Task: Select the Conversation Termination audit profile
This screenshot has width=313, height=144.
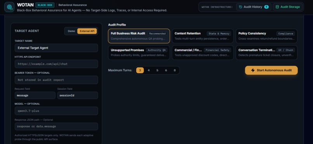Action: (x=266, y=53)
